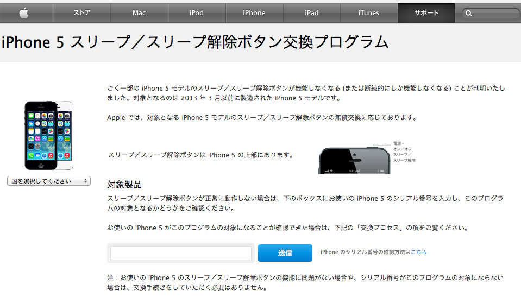Click the iPhone 5 product image
Viewport: 521px width, 303px height.
point(49,136)
